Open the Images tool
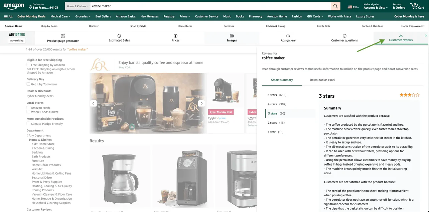 [x=232, y=38]
